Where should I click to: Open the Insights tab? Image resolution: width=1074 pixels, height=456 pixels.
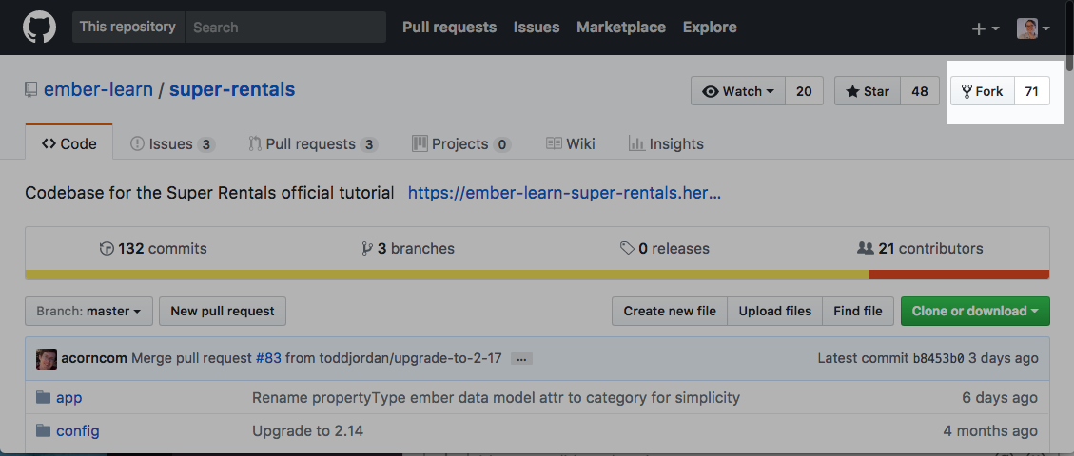666,143
